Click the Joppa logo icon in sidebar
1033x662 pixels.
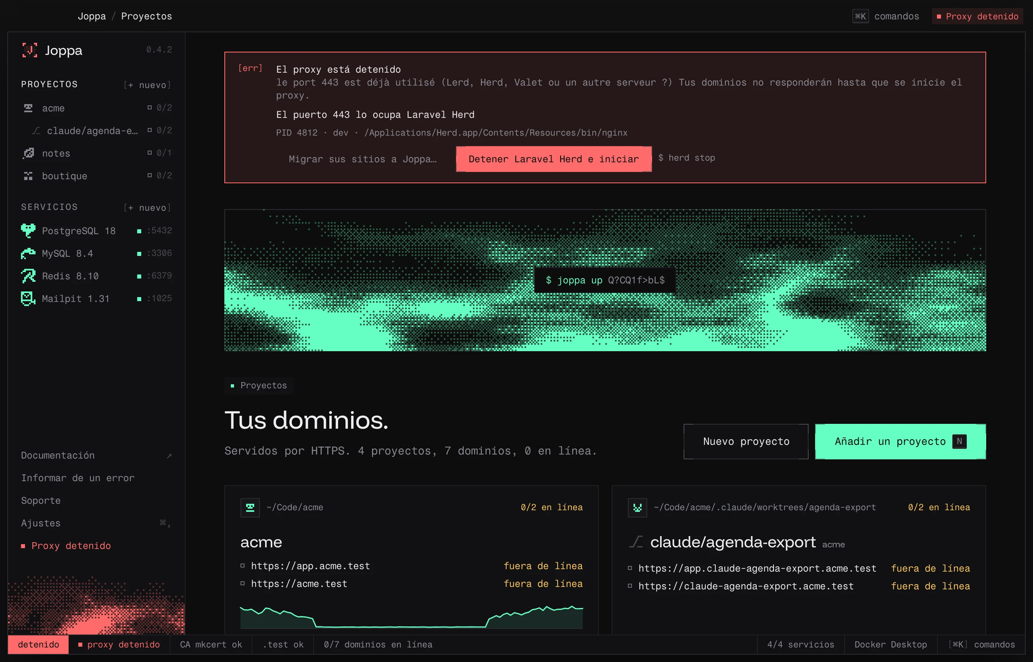(x=29, y=50)
